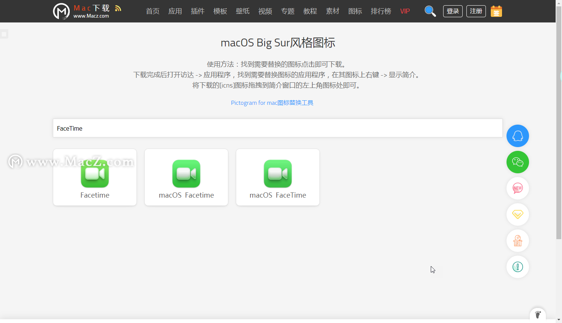Open the red VIP nav item

[405, 11]
